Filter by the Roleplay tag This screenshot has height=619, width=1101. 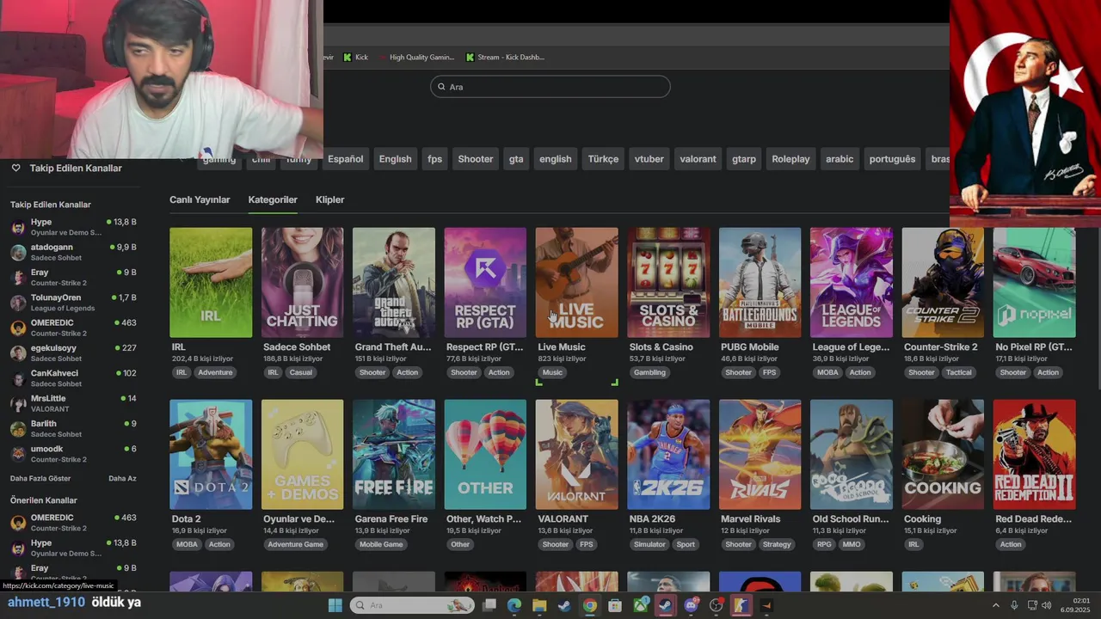tap(790, 159)
